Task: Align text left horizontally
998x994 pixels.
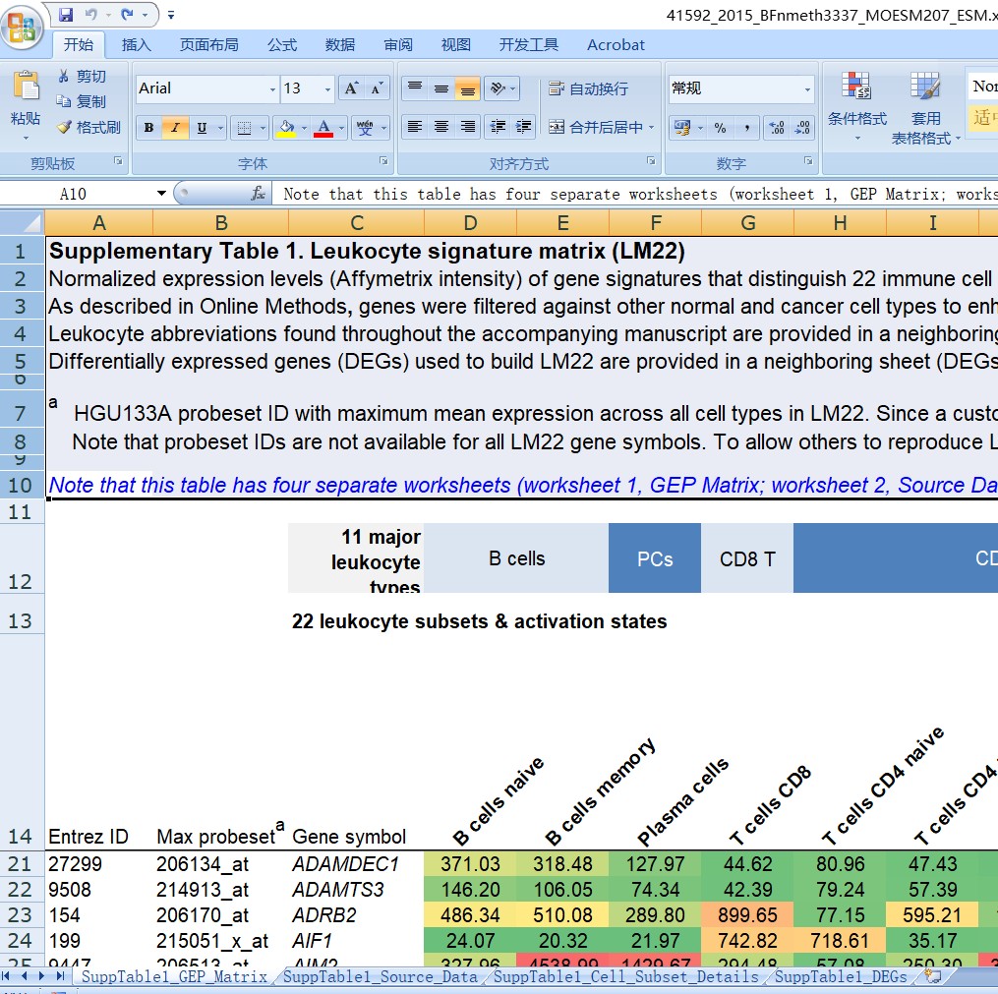Action: [415, 127]
